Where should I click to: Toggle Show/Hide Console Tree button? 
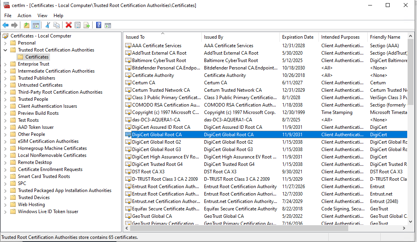[x=36, y=25]
